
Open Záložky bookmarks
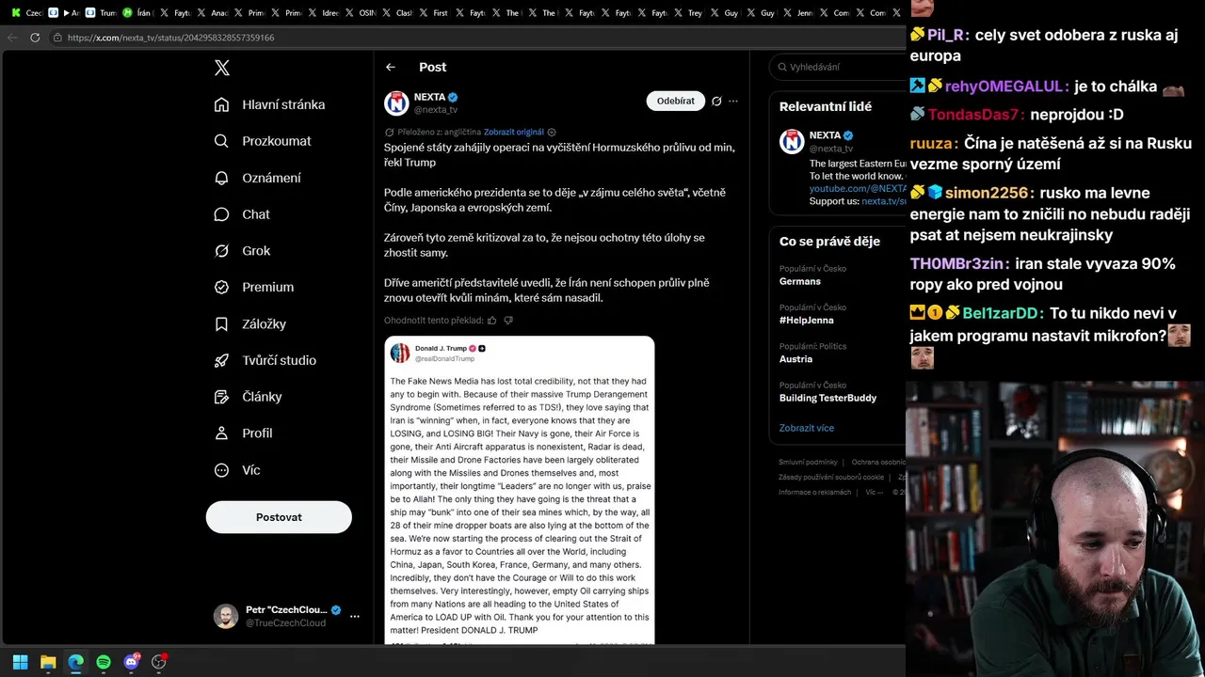(250, 323)
